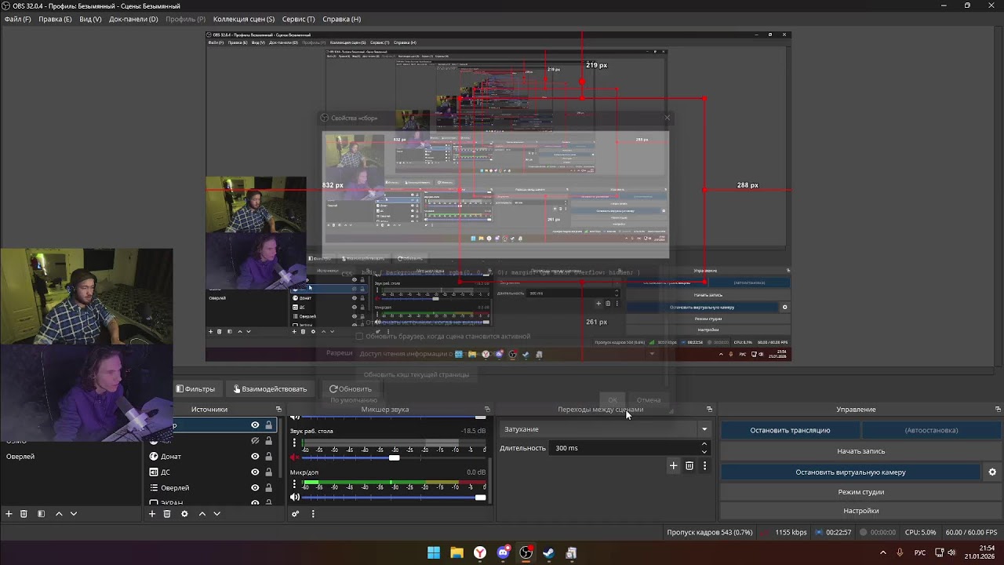Click Остановить виртуальную камеру button
Screen dimensions: 1004x565
coord(850,472)
